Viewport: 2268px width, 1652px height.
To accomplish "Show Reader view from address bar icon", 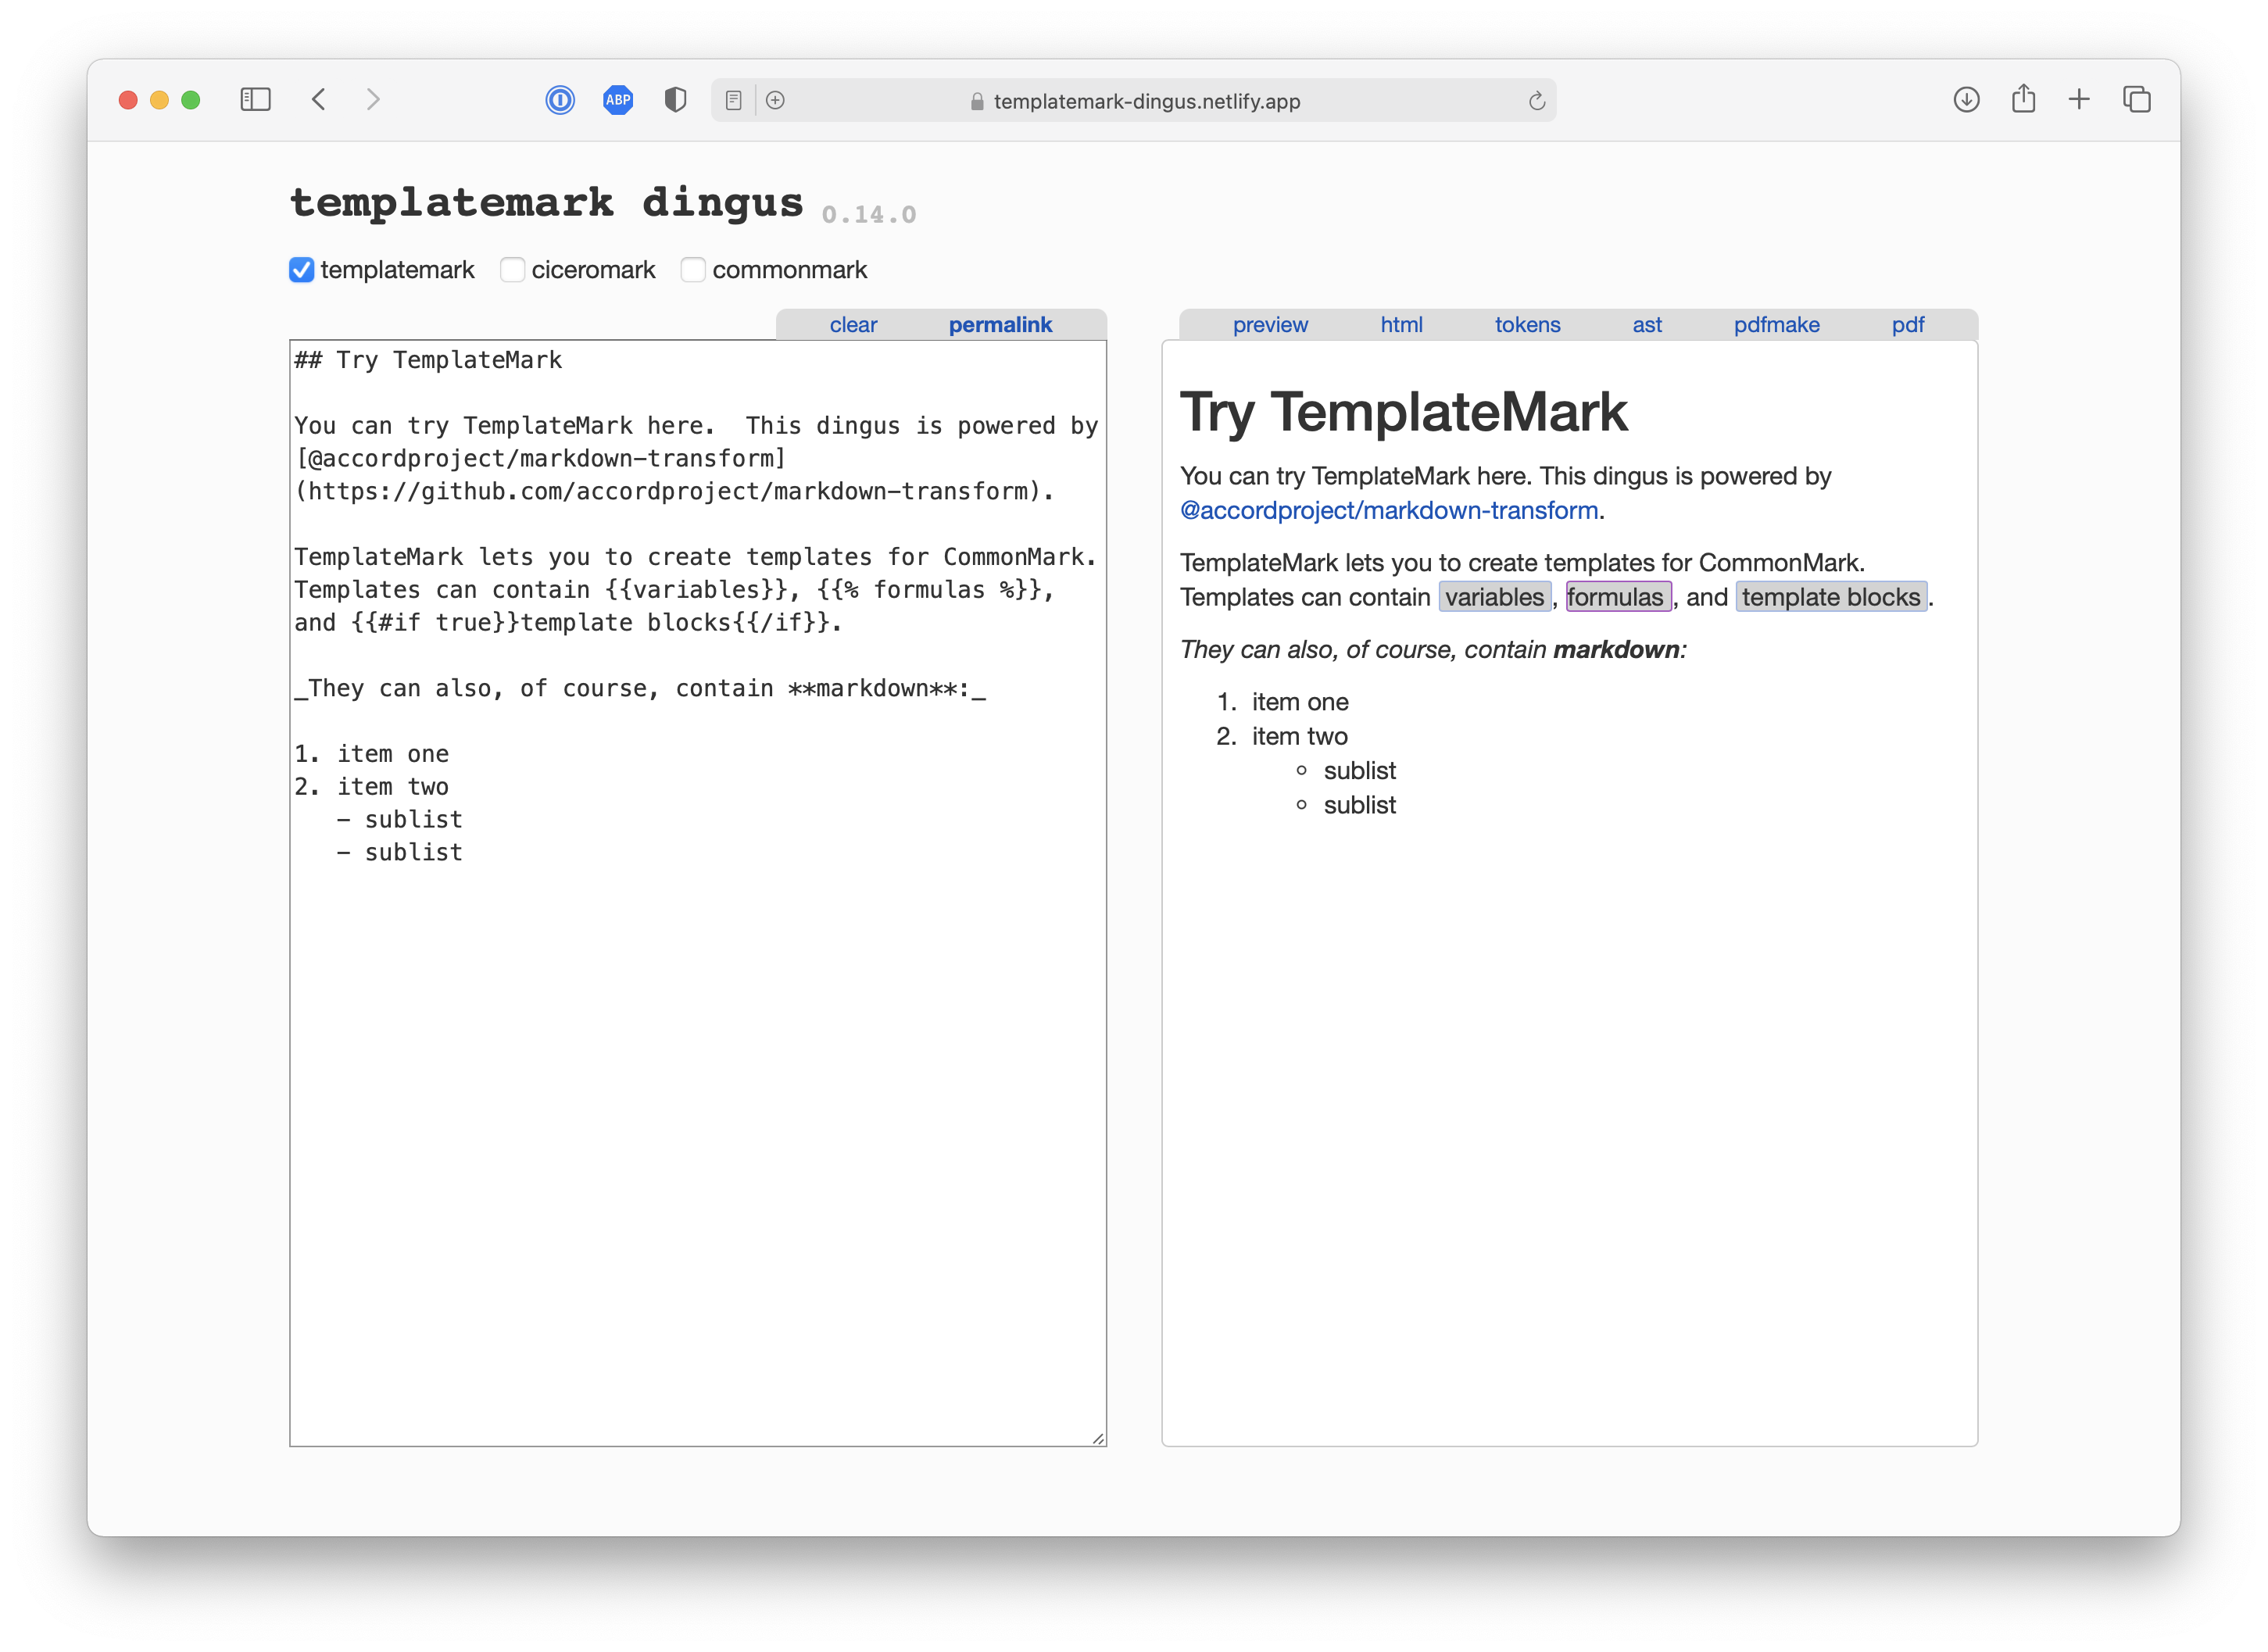I will 733,101.
